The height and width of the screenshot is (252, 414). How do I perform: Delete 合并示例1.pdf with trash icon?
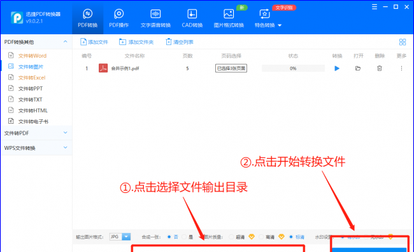(x=380, y=69)
